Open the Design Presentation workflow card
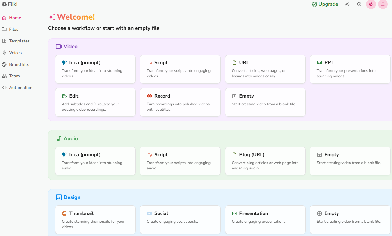Image resolution: width=392 pixels, height=236 pixels. coord(265,220)
